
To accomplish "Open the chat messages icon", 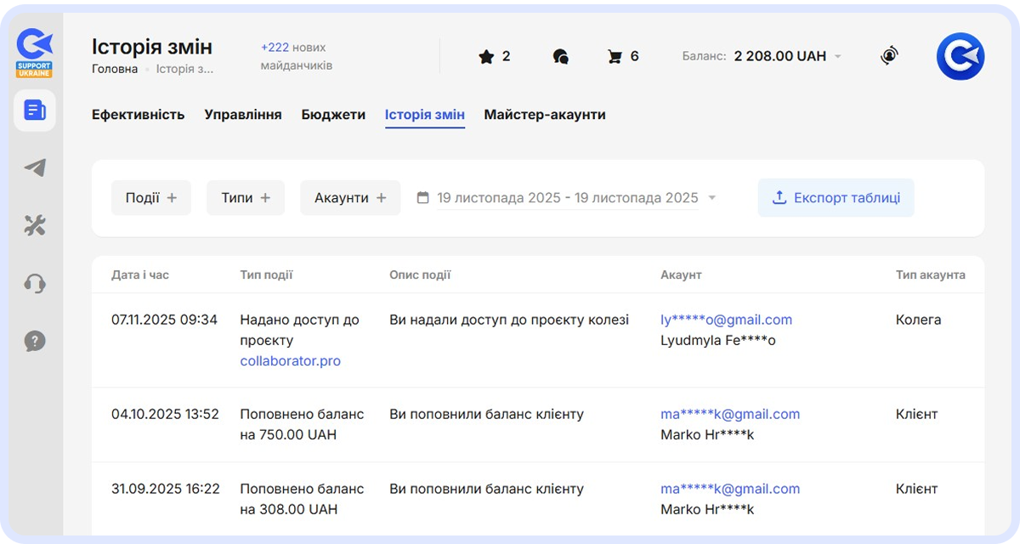I will (560, 57).
